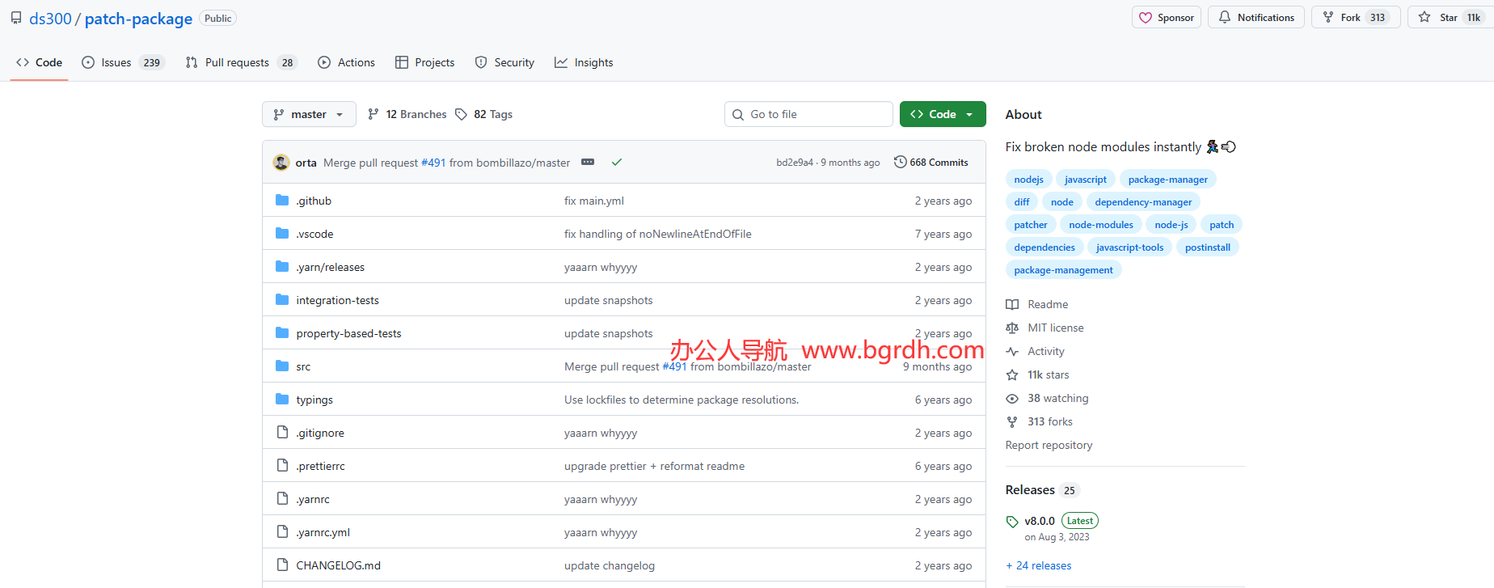Viewport: 1494px width, 588px height.
Task: Open the 668 Commits history
Action: pos(931,163)
